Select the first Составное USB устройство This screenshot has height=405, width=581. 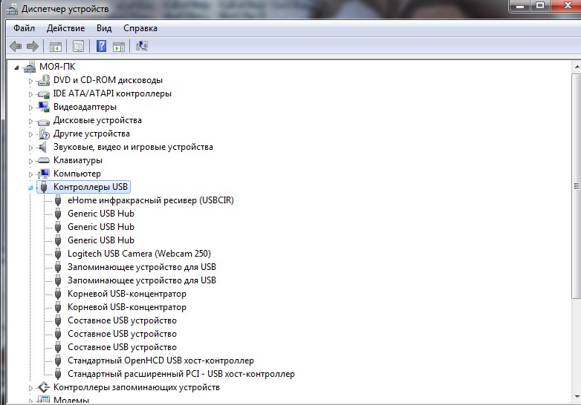(x=122, y=320)
